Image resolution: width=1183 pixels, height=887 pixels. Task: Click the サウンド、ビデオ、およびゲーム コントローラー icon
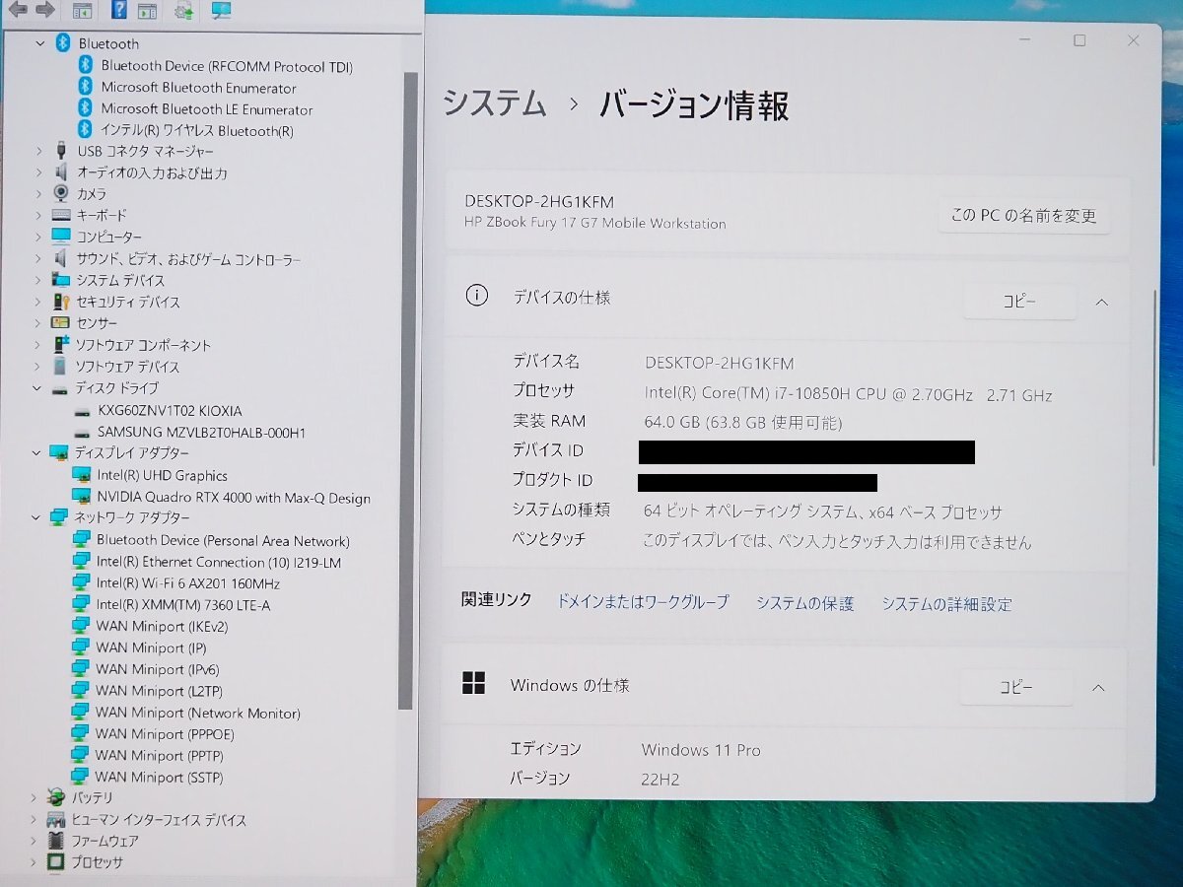[61, 259]
